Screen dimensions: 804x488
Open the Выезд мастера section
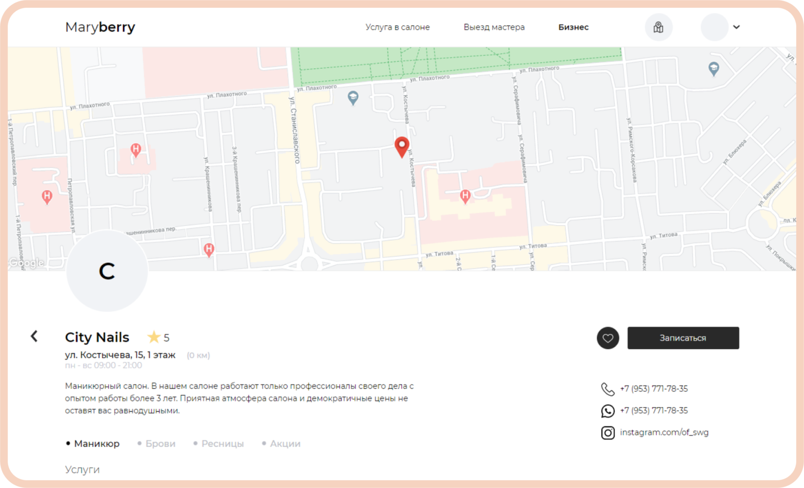(x=494, y=27)
